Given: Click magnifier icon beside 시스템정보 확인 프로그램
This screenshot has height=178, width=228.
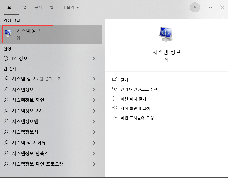Looking at the screenshot, I should 6,164.
